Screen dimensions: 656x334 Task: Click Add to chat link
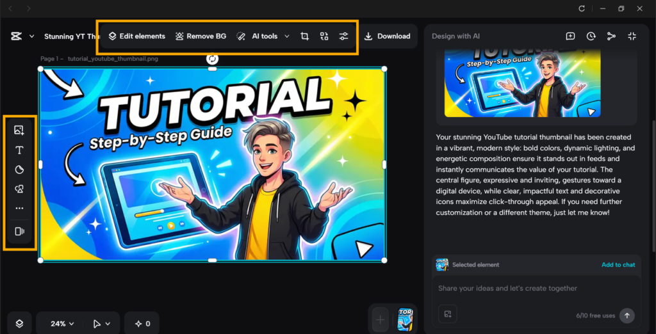point(618,265)
